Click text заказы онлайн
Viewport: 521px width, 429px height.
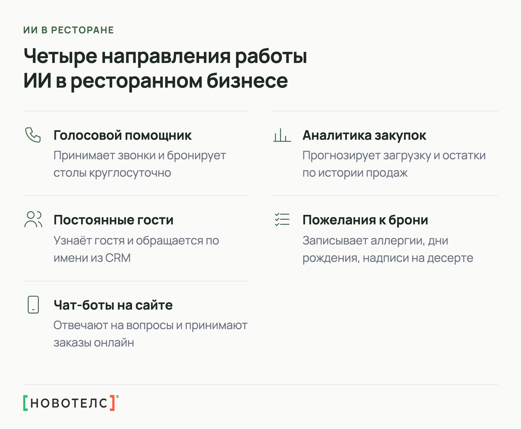pyautogui.click(x=94, y=343)
